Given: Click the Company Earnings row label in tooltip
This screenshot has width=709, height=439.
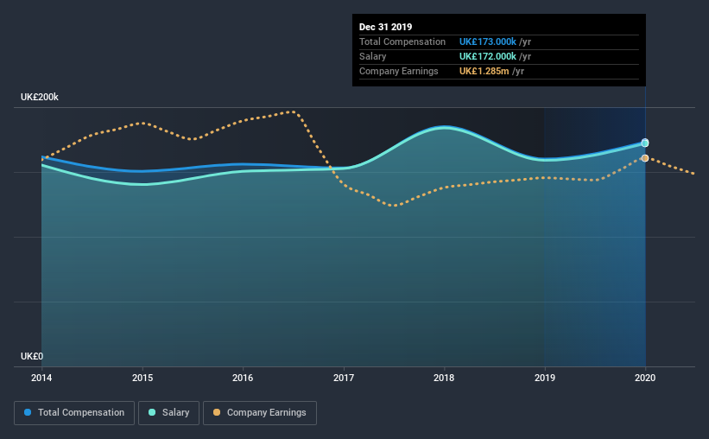Looking at the screenshot, I should pos(399,71).
